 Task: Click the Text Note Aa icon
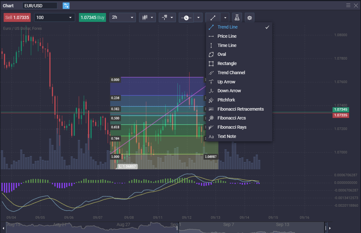(x=211, y=137)
